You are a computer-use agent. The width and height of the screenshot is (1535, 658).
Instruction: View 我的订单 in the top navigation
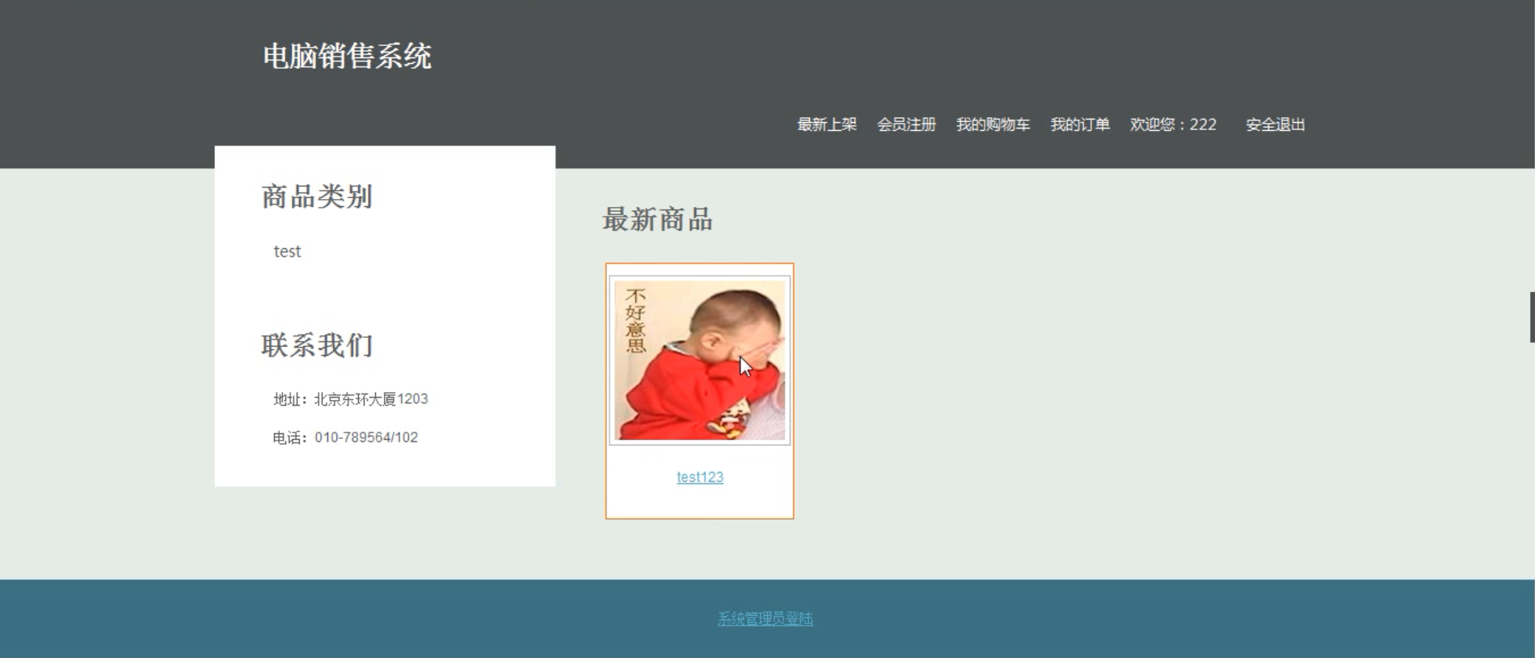(1080, 124)
